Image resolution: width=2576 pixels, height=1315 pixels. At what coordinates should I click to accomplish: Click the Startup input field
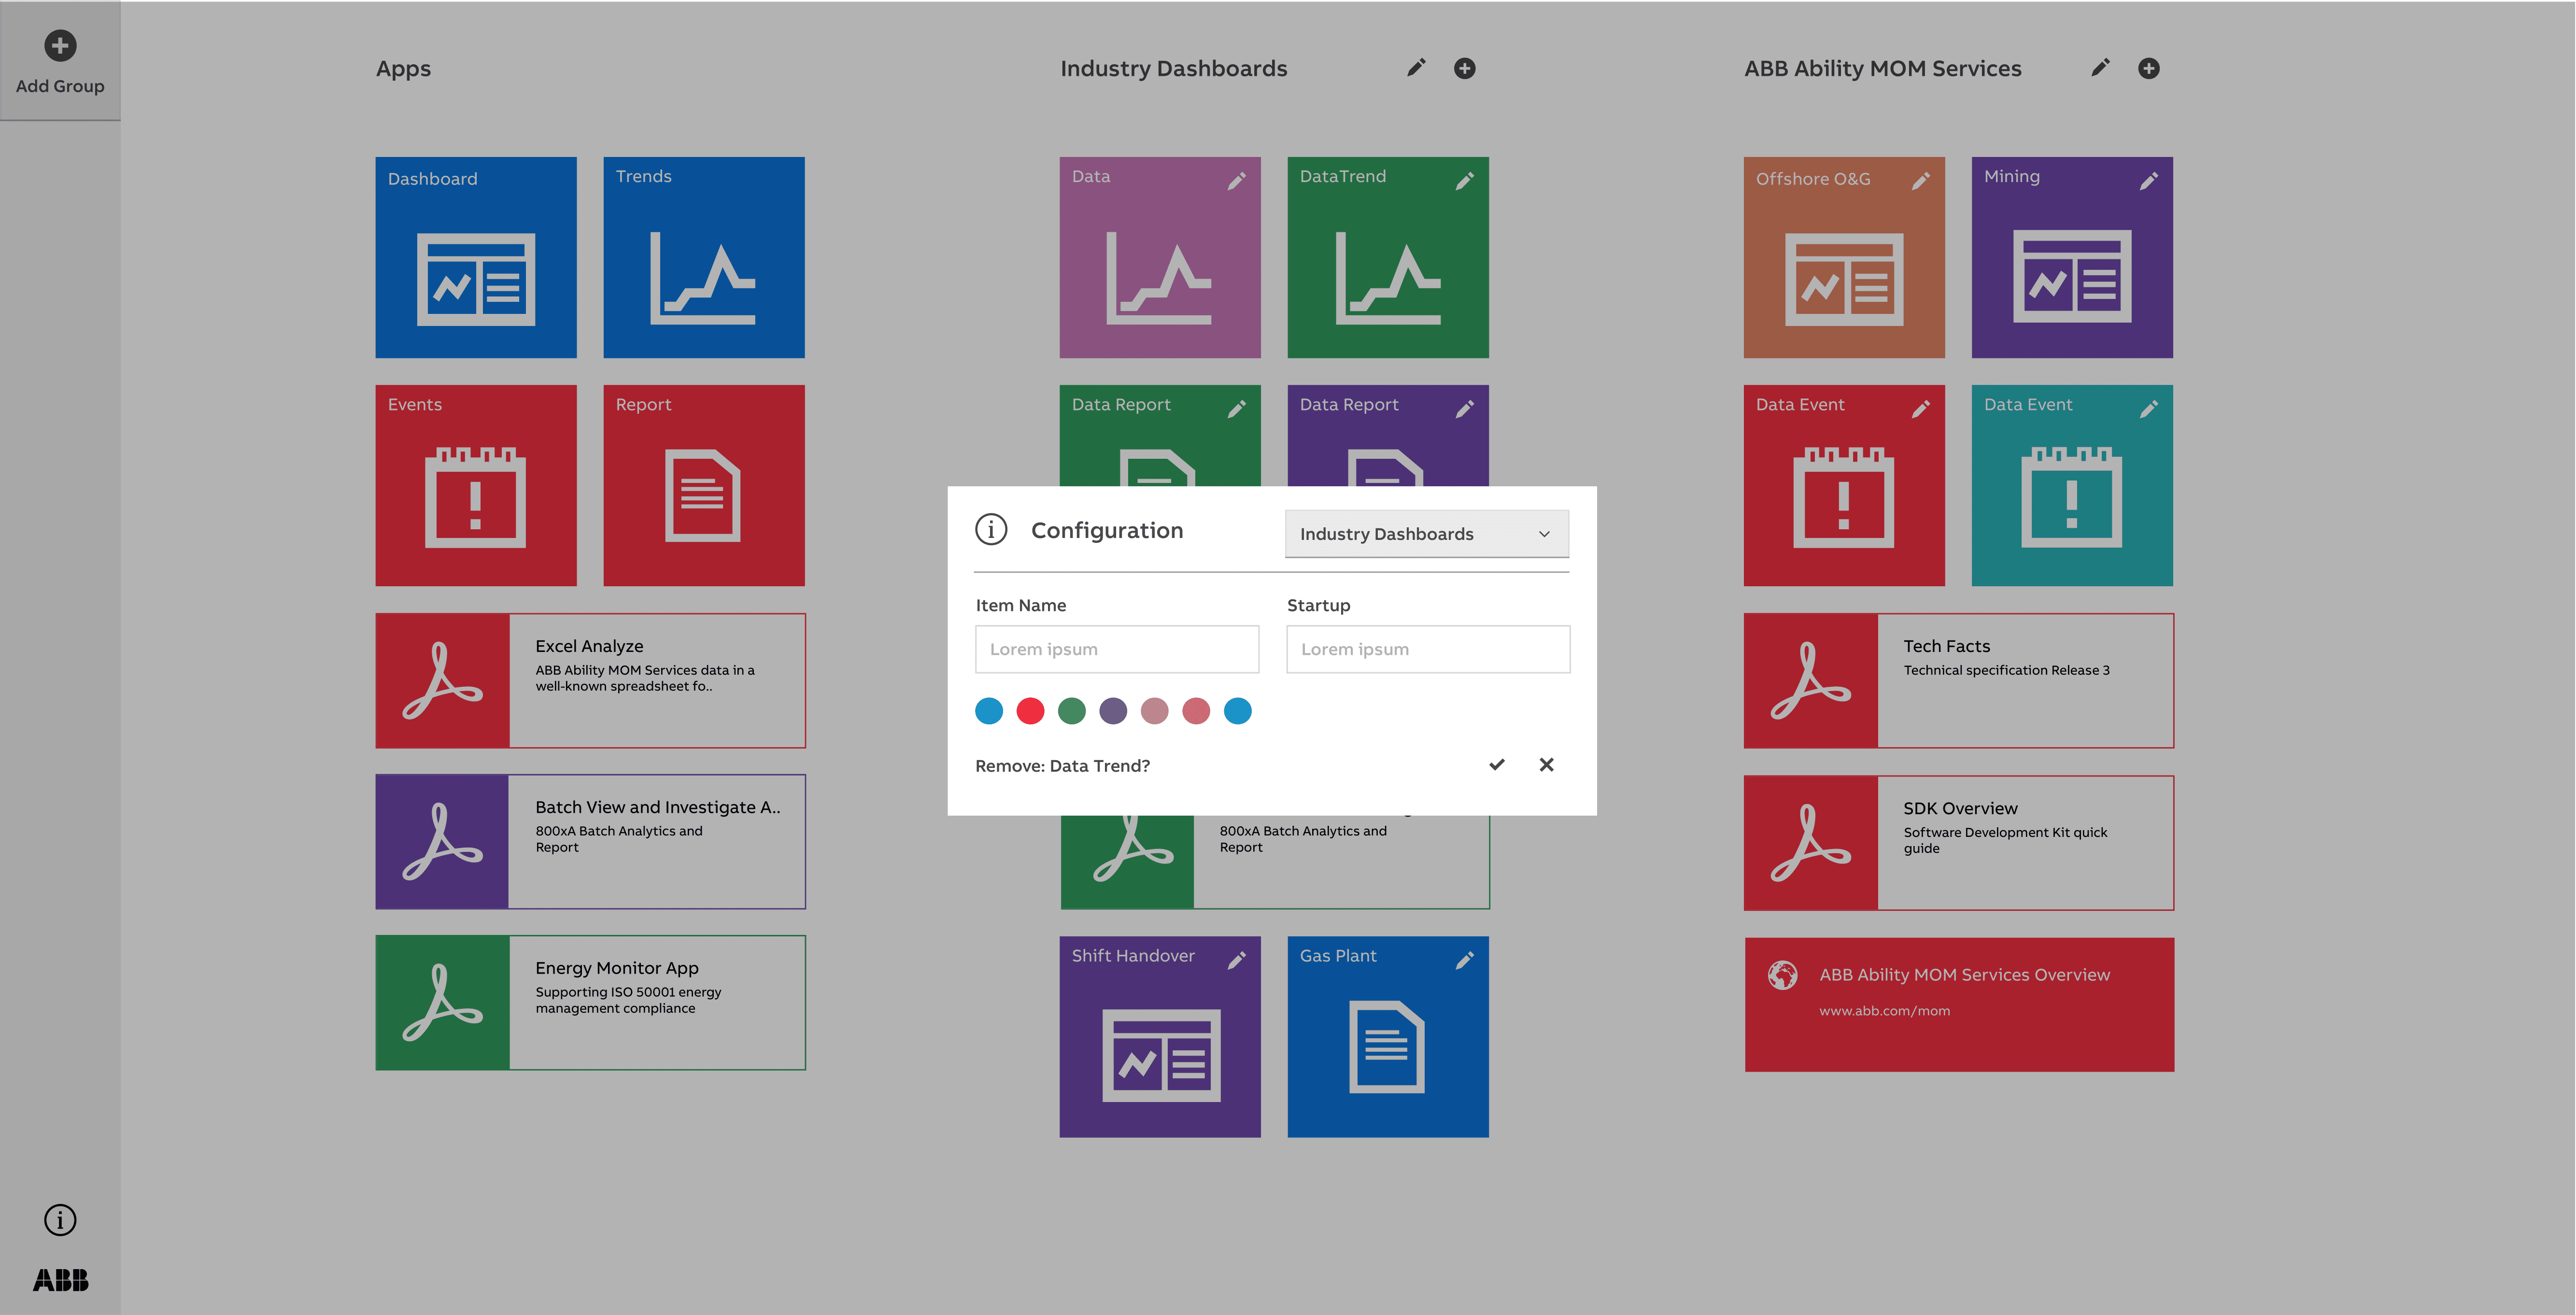(1428, 649)
